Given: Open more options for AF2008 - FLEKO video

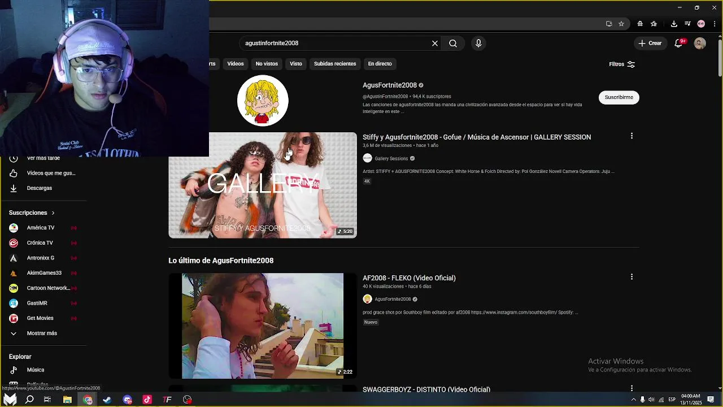Looking at the screenshot, I should (631, 277).
